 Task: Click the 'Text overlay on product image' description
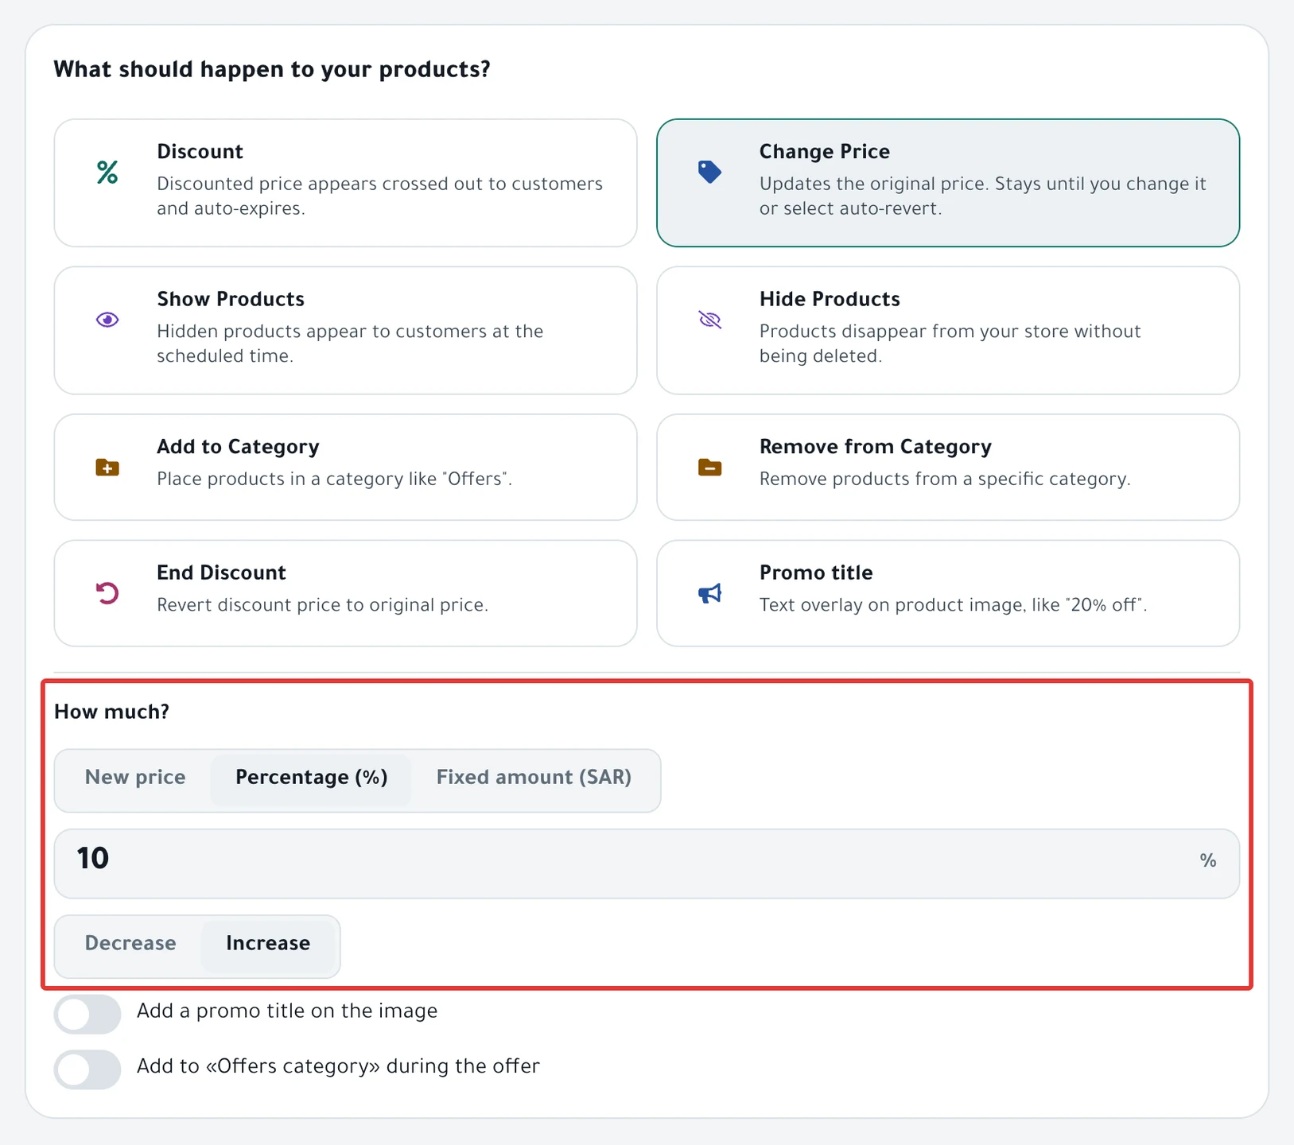click(x=953, y=605)
